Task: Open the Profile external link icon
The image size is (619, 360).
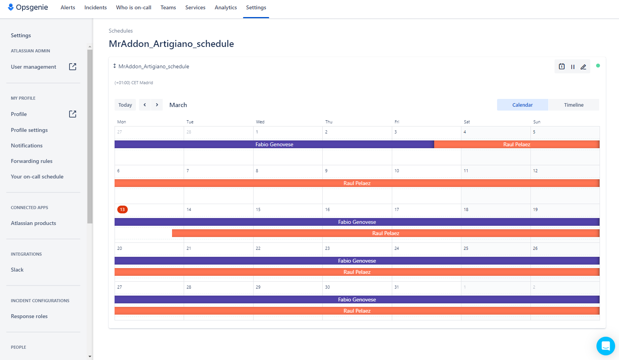Action: pos(73,114)
